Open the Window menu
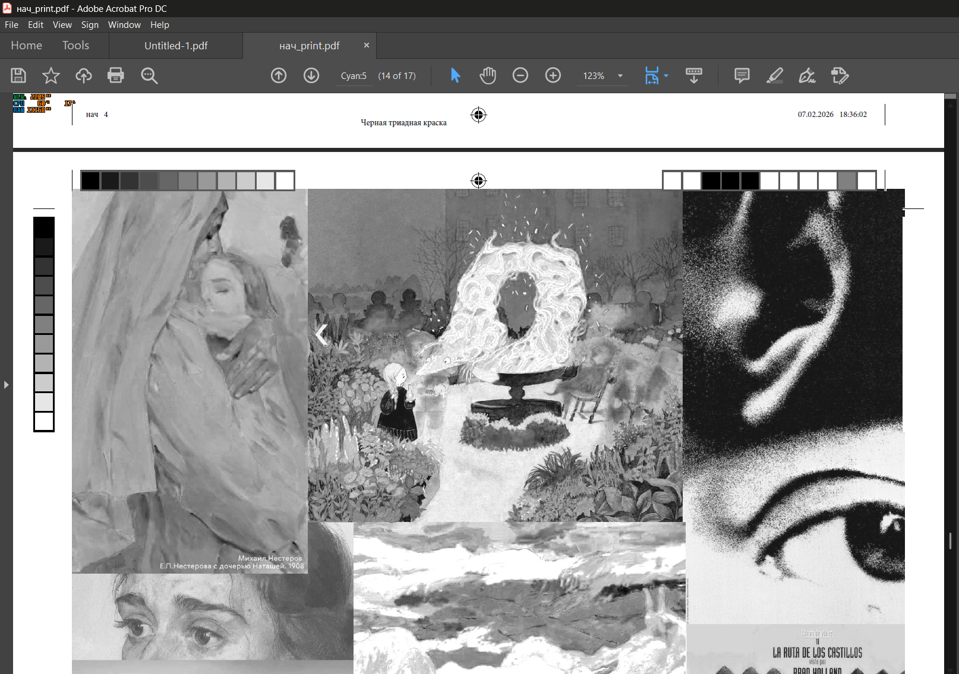The image size is (959, 674). 124,25
